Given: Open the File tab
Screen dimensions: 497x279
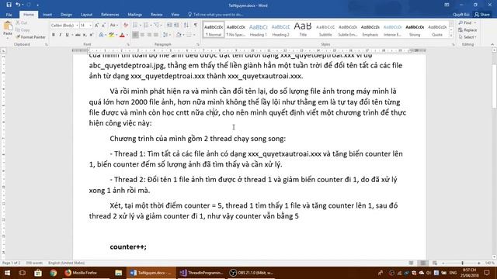Looking at the screenshot, I should [x=9, y=15].
